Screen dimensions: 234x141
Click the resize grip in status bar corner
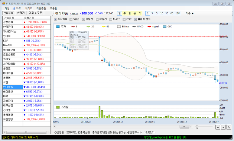[x=231, y=138]
